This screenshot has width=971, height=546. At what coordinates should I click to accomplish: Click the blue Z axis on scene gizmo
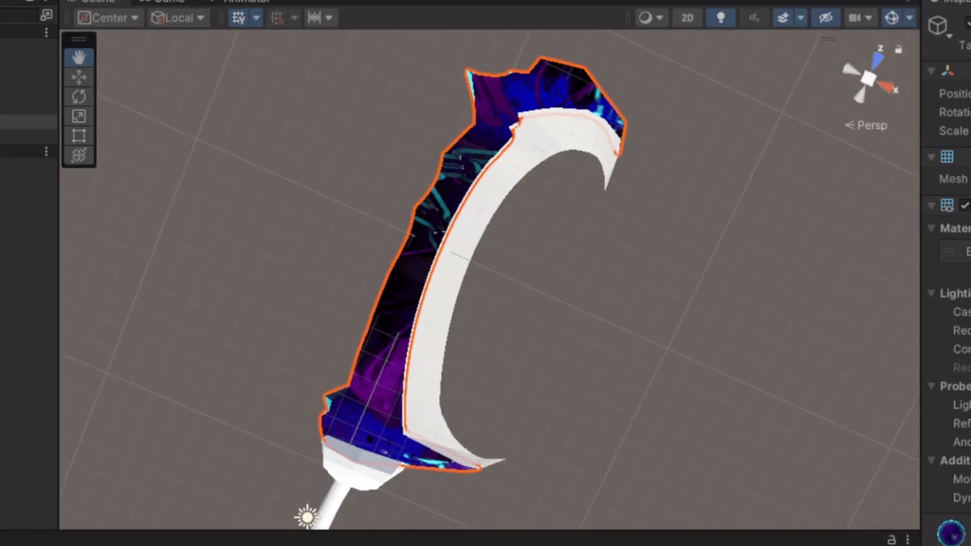tap(877, 60)
